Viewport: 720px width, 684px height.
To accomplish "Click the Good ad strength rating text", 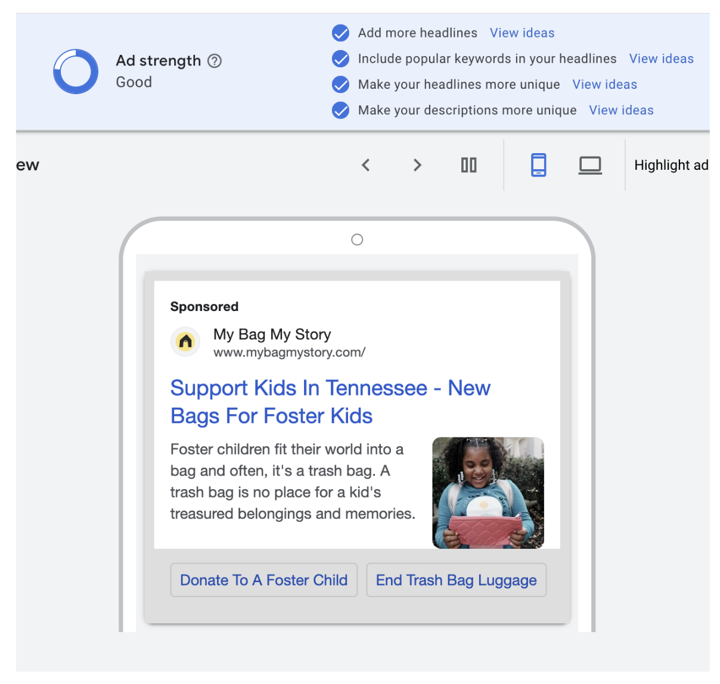I will click(134, 82).
